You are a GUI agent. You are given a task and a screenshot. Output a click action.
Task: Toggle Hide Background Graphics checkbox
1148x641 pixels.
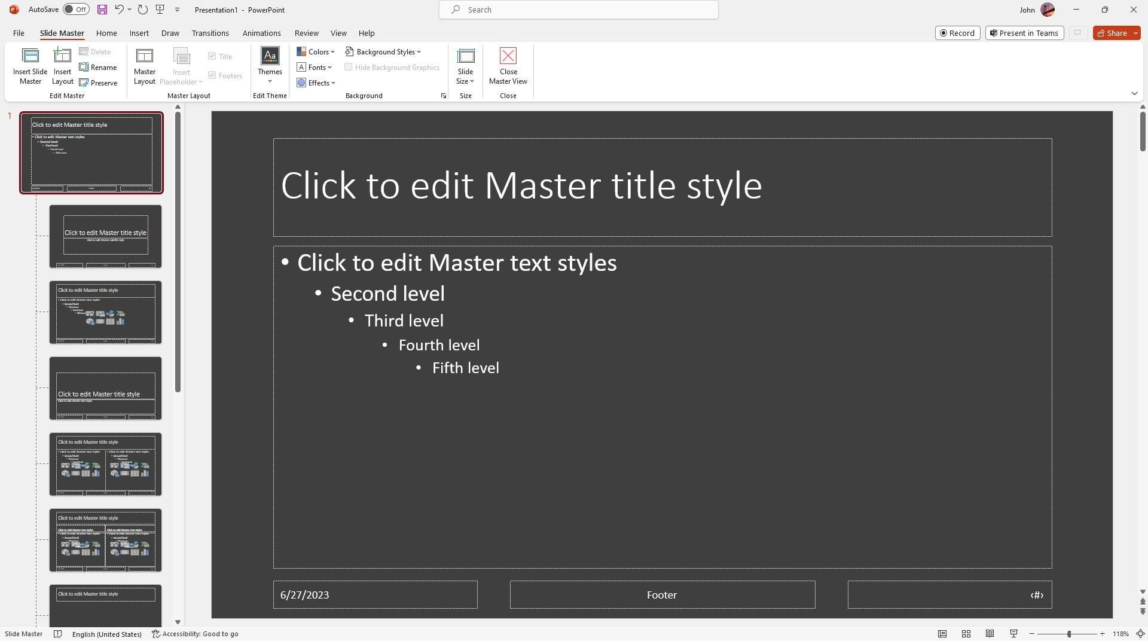[x=348, y=67]
